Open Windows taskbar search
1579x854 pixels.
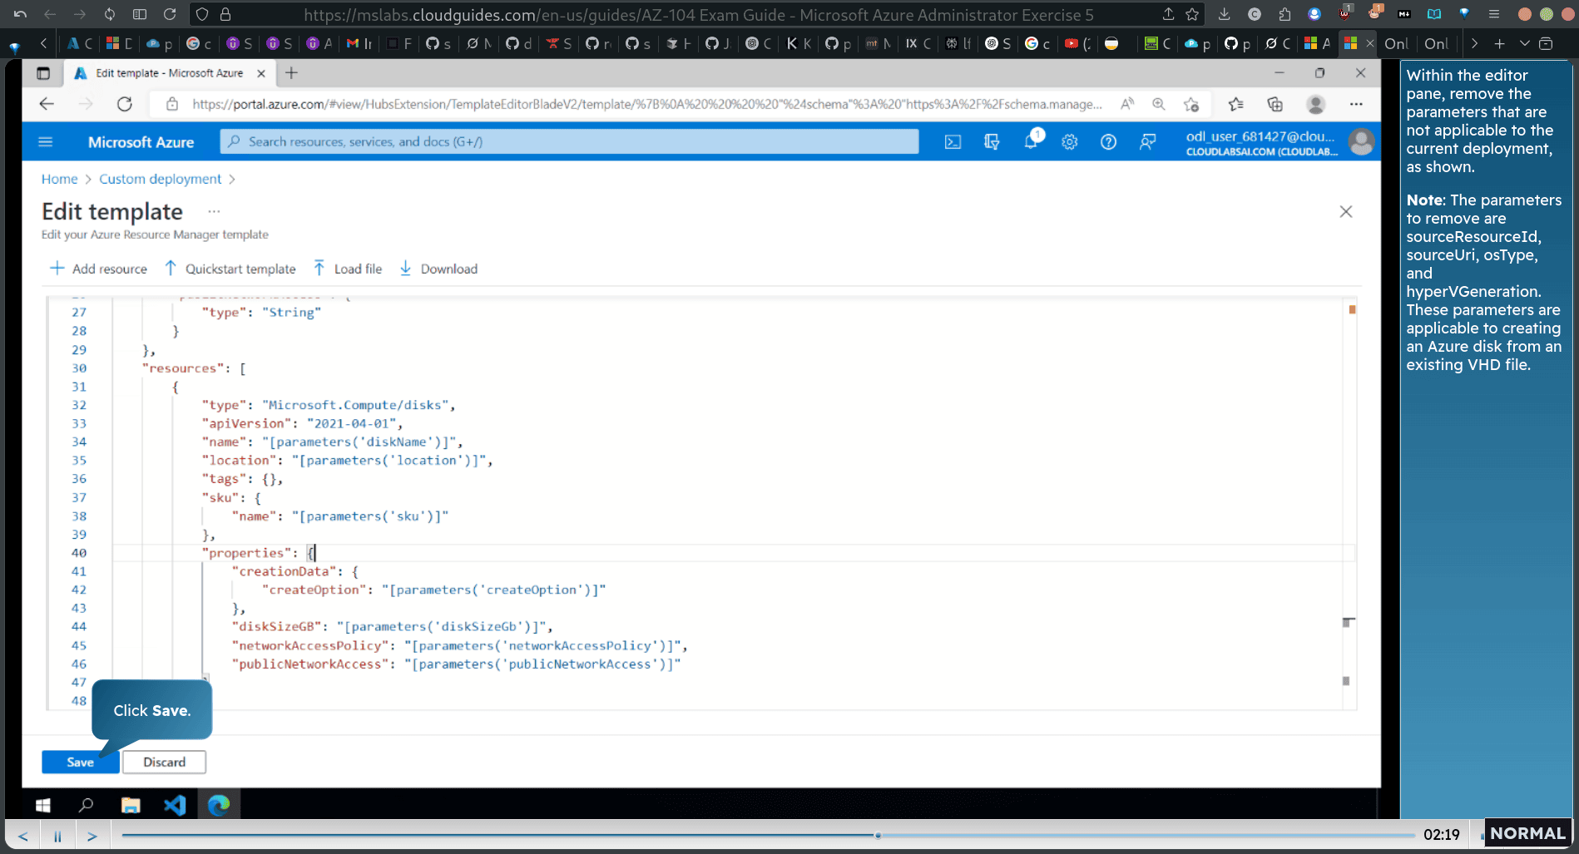pyautogui.click(x=86, y=805)
